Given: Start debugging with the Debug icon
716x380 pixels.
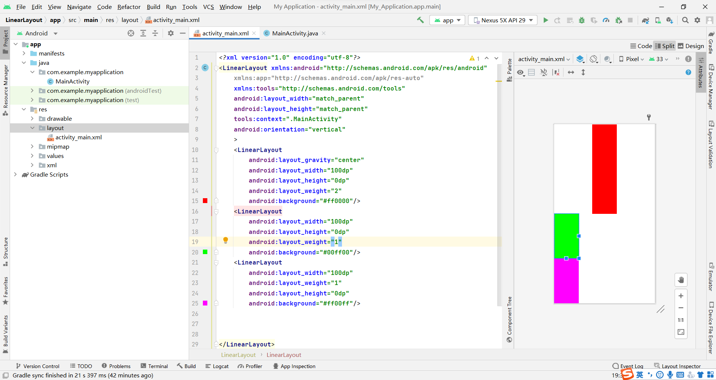Looking at the screenshot, I should click(x=582, y=20).
